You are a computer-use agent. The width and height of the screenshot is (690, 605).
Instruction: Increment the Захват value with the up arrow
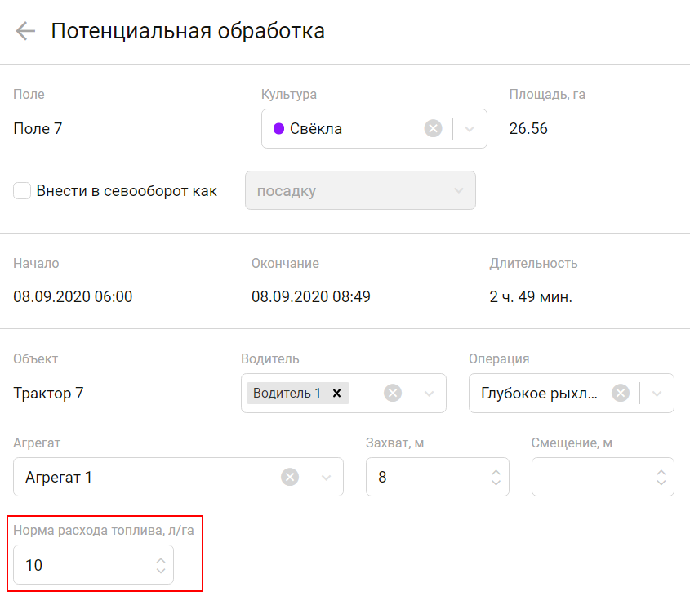click(496, 472)
